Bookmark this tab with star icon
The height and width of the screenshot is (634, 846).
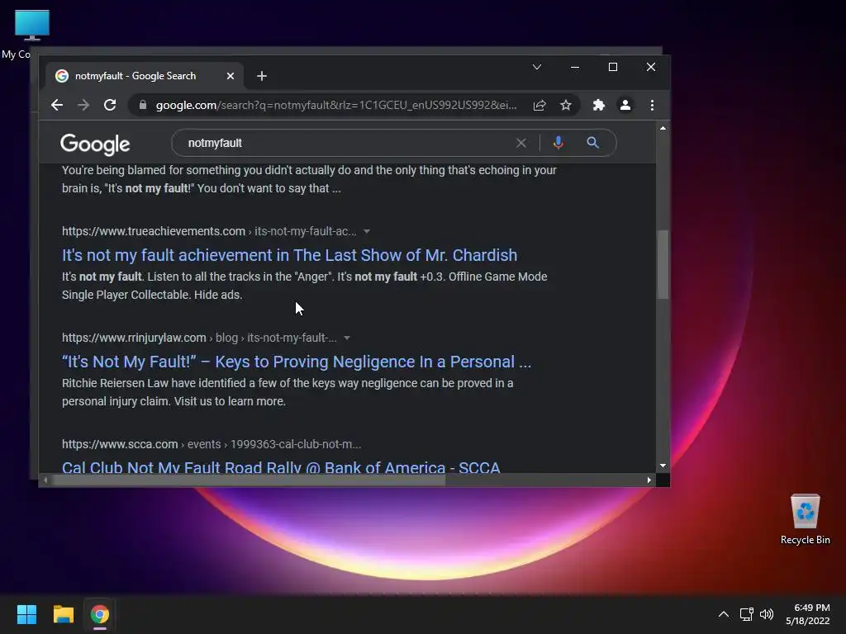pos(565,105)
